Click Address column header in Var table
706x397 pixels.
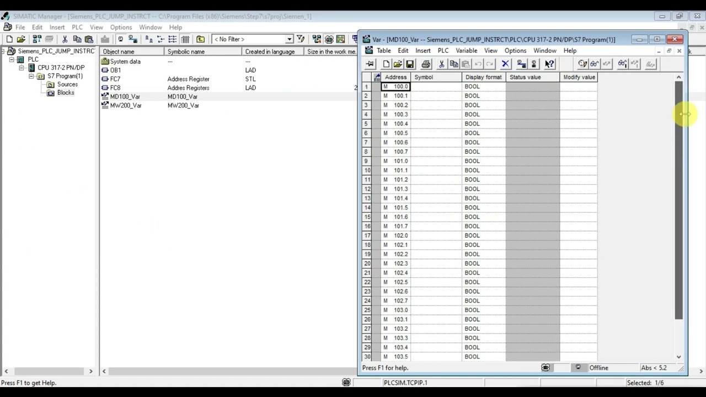395,77
